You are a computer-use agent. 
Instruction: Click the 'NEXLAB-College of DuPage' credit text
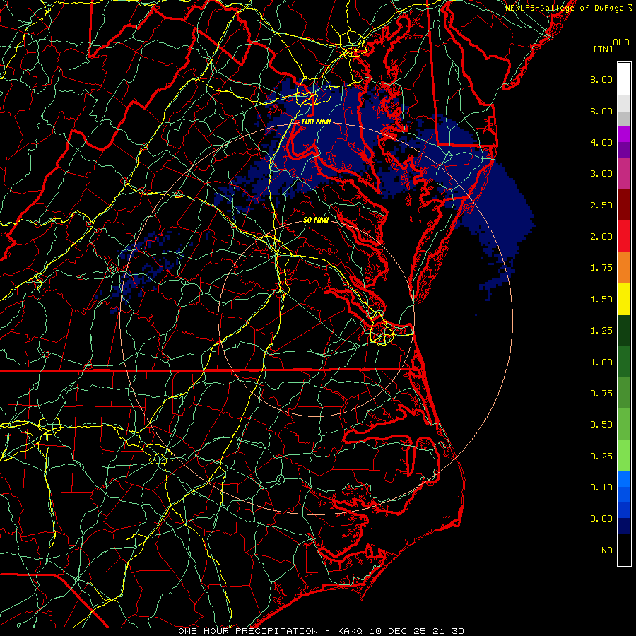click(565, 8)
